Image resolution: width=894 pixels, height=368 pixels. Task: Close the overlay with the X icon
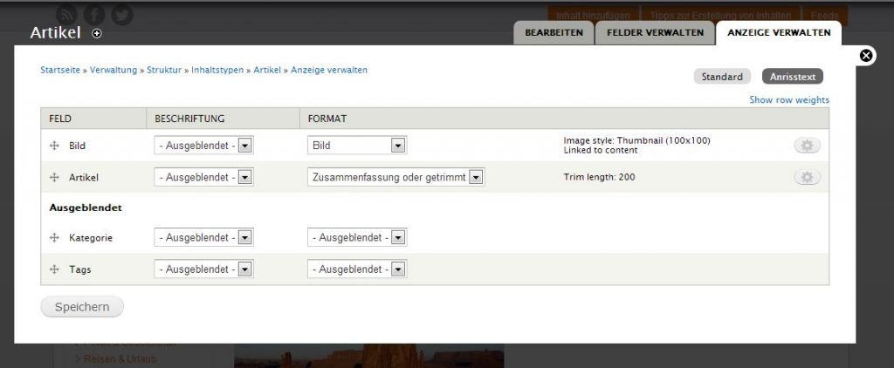click(865, 56)
